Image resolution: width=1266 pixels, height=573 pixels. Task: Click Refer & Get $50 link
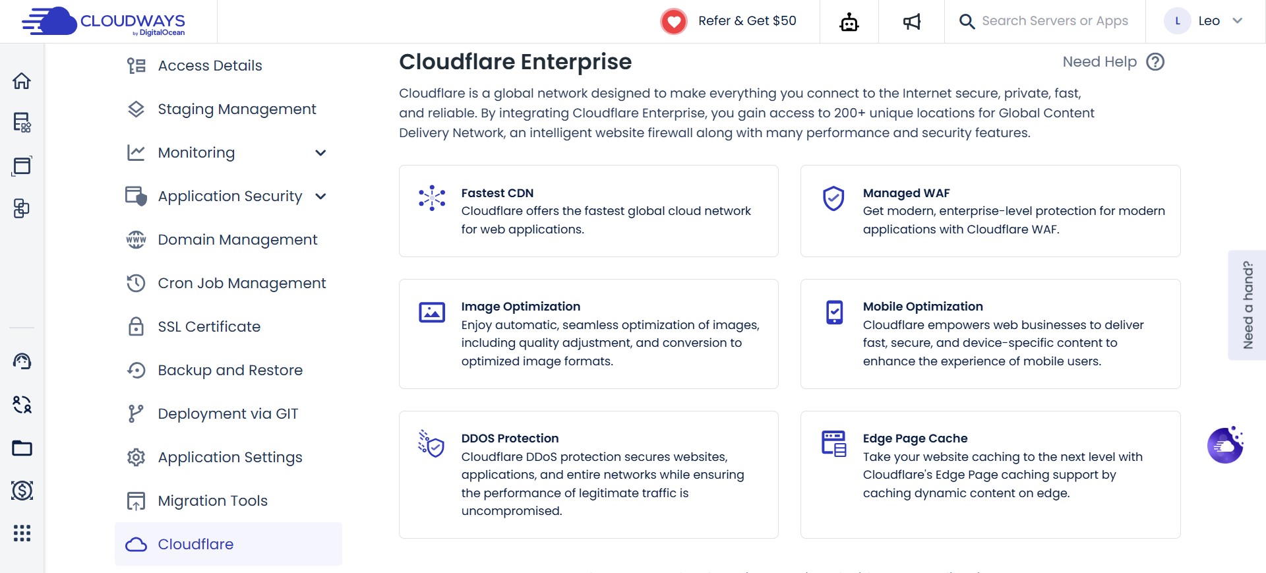click(747, 21)
